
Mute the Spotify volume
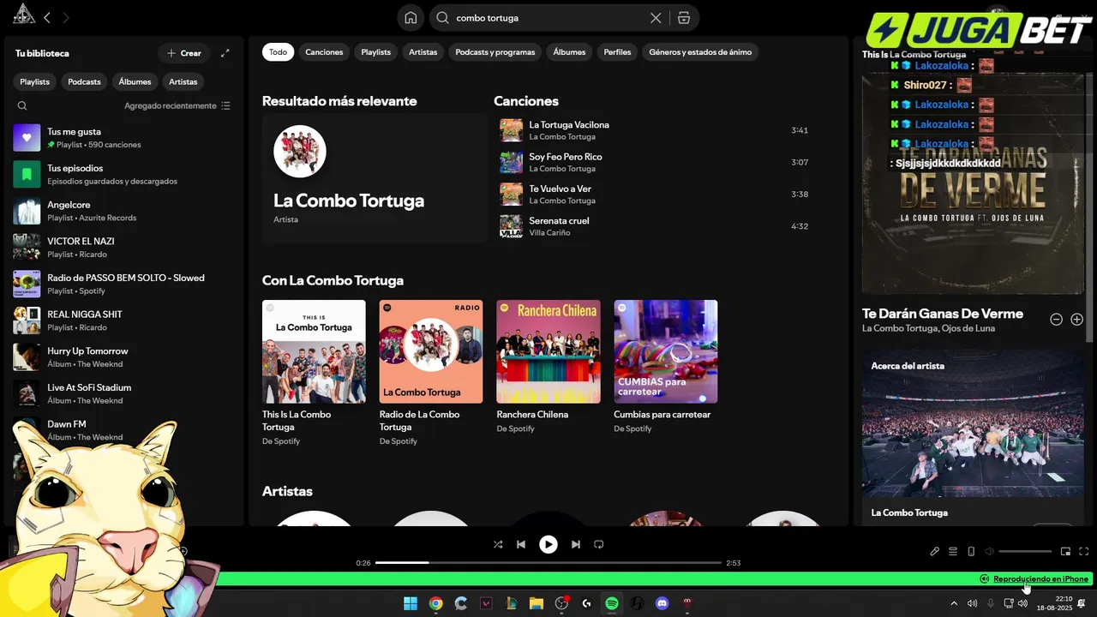tap(989, 552)
